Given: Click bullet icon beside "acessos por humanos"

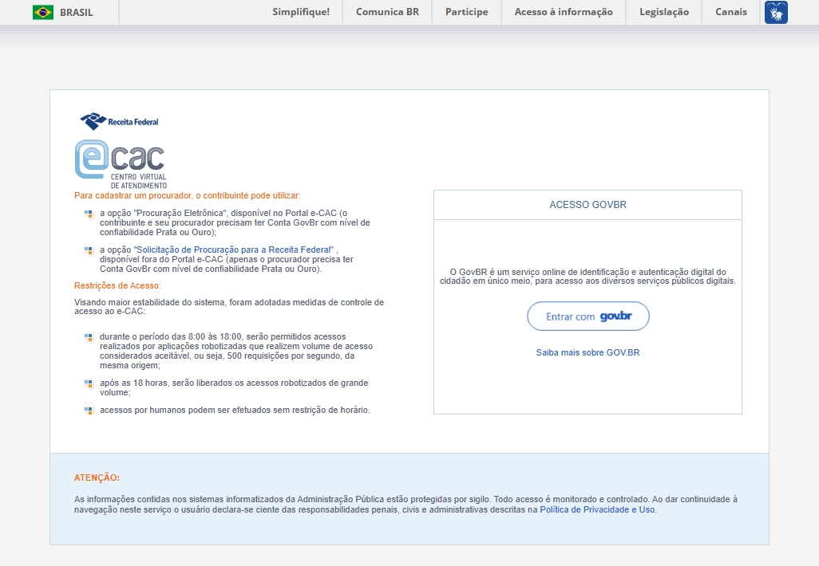Looking at the screenshot, I should point(89,411).
